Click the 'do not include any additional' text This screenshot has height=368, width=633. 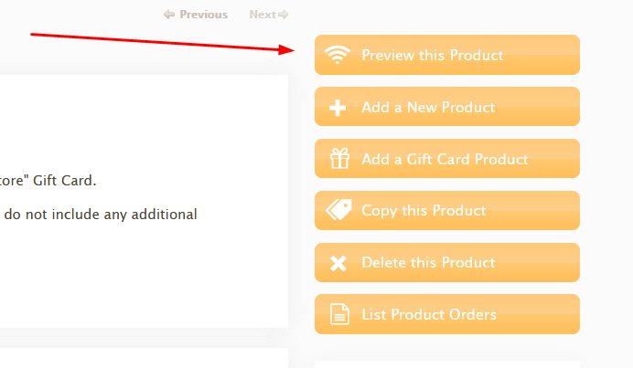100,215
